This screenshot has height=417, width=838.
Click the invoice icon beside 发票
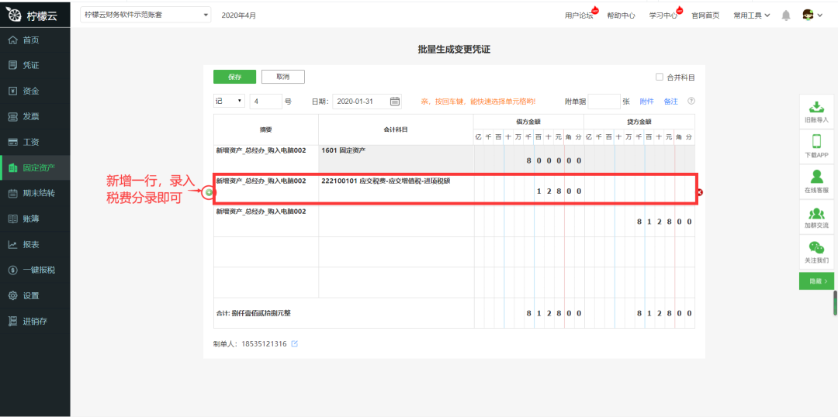pyautogui.click(x=13, y=117)
